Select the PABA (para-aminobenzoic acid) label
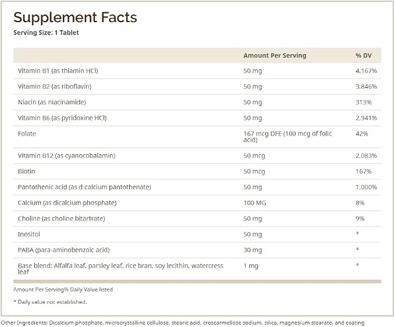Image resolution: width=395 pixels, height=327 pixels. click(64, 250)
